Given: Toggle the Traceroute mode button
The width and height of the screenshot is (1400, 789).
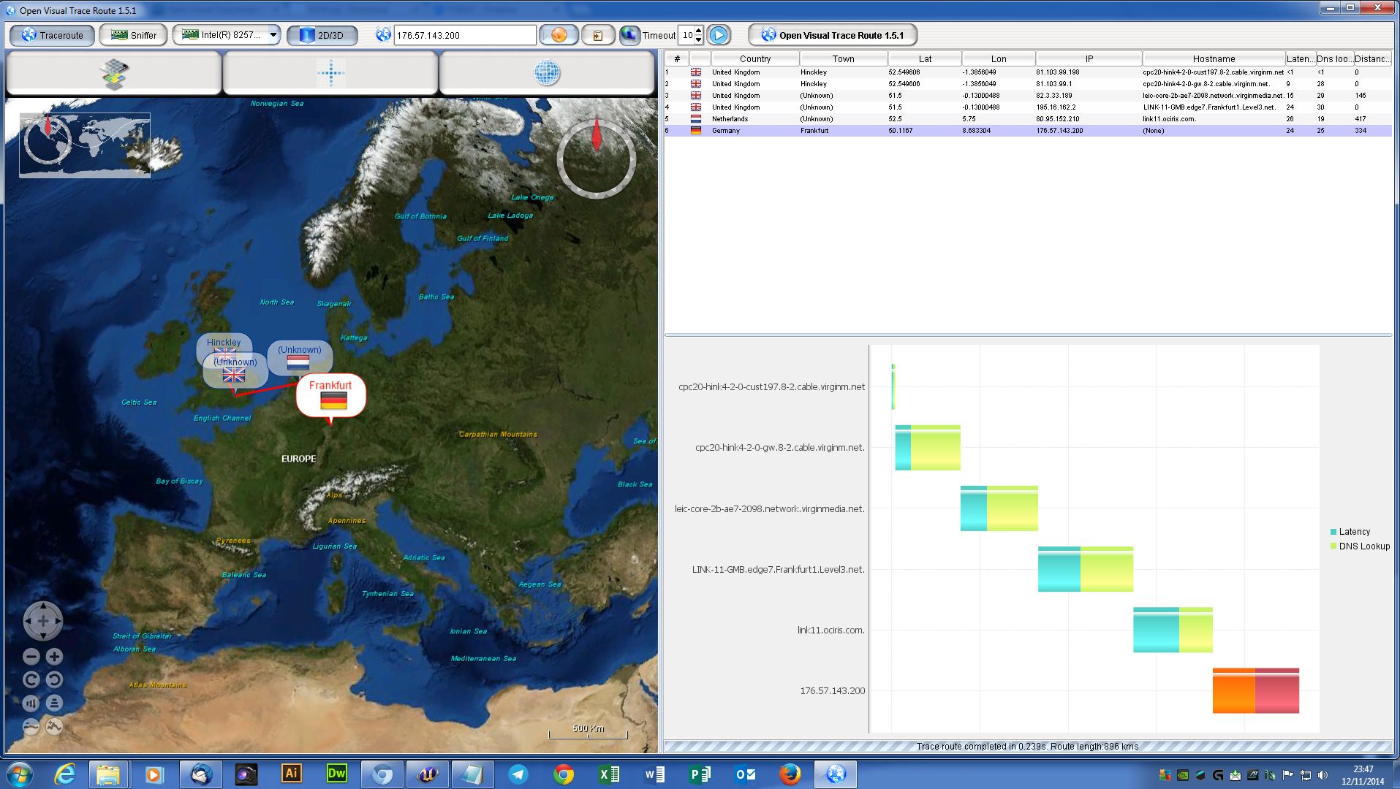Looking at the screenshot, I should (x=52, y=35).
